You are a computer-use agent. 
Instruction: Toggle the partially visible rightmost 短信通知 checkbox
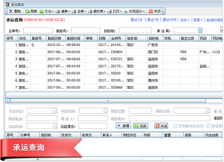click(209, 126)
